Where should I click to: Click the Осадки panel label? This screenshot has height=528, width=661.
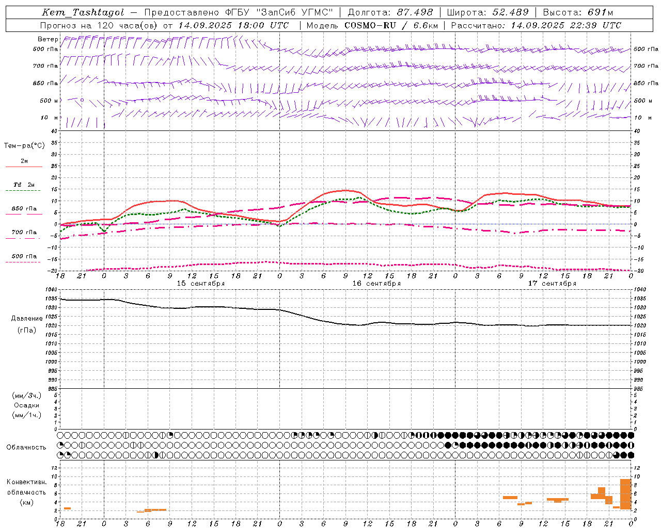click(27, 405)
